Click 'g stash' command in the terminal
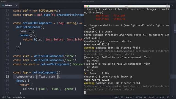176x99 pixels. (107, 32)
